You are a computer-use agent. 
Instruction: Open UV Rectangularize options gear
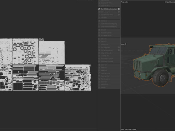(x=119, y=50)
